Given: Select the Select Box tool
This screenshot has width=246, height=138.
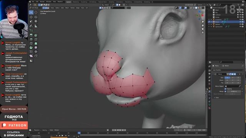Looking at the screenshot, I should [31, 12].
